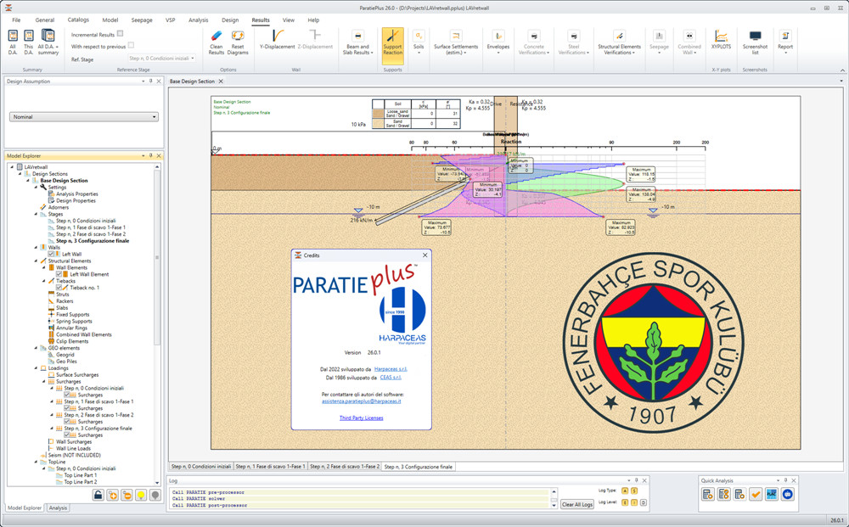
Task: Toggle the 'D' Log Level filter
Action: 644,502
